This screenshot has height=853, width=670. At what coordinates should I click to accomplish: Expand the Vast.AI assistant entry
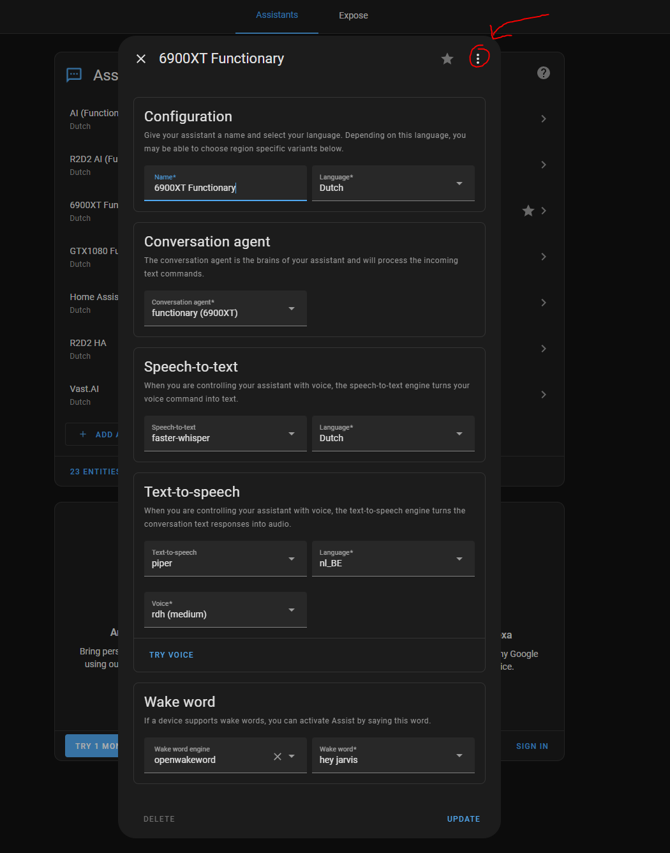544,395
